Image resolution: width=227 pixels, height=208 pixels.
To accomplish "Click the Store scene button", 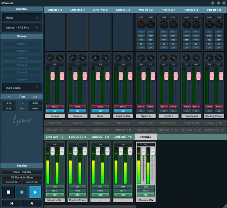I will click(x=22, y=88).
